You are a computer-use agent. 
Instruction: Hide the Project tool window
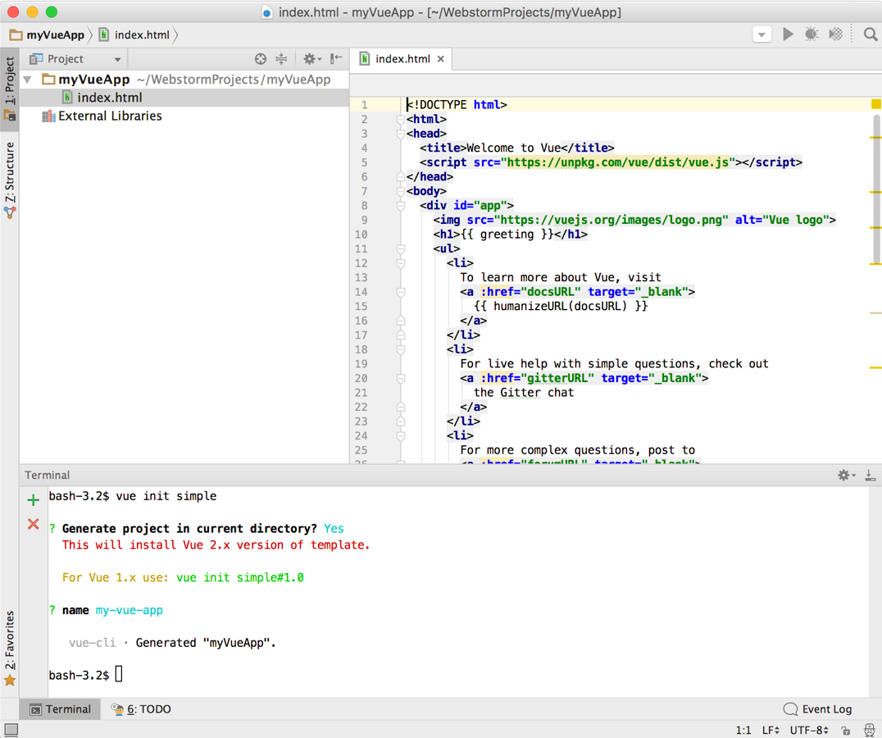click(336, 59)
